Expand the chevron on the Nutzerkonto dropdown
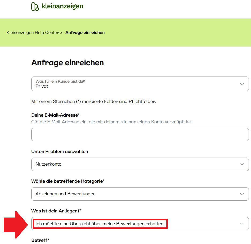251x244 pixels. tap(242, 164)
